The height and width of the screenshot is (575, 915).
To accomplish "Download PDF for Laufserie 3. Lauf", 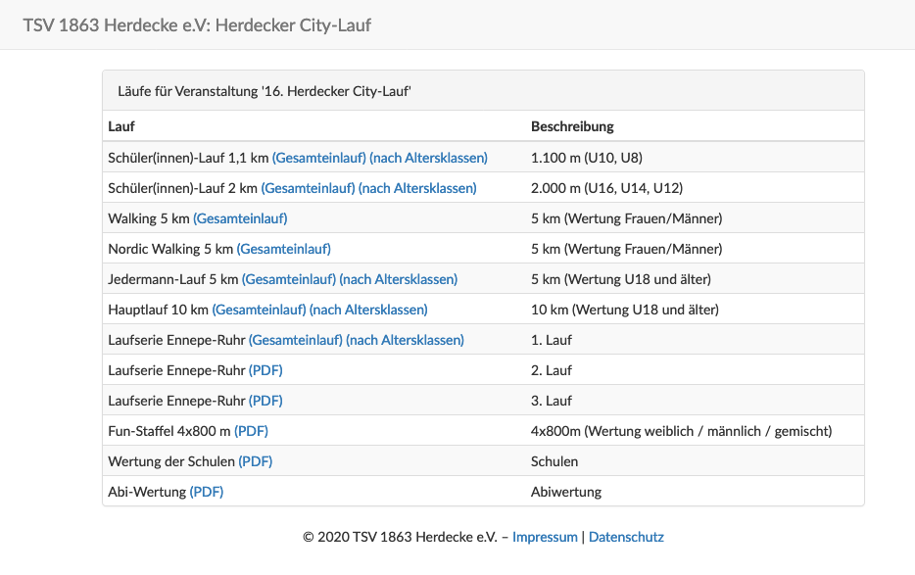I will [x=265, y=400].
